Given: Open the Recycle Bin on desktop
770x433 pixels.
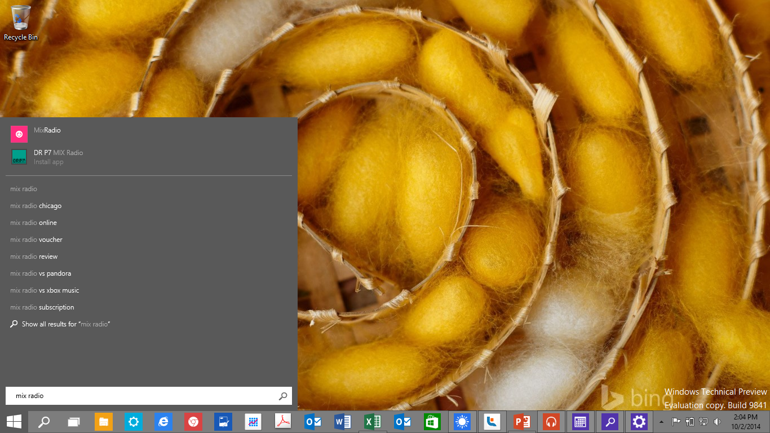Looking at the screenshot, I should click(x=21, y=23).
